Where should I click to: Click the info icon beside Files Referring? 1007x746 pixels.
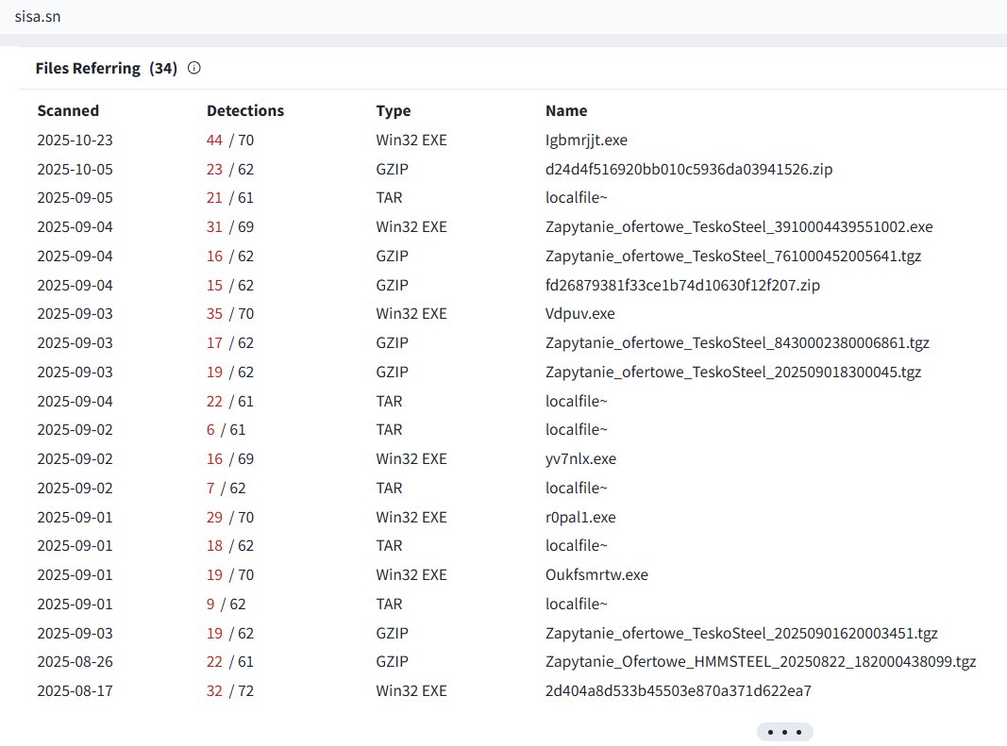(194, 68)
